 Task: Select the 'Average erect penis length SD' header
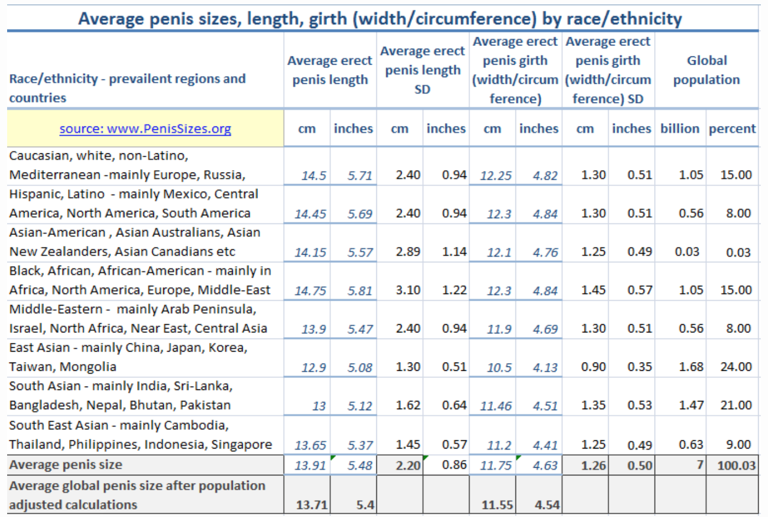[x=422, y=70]
